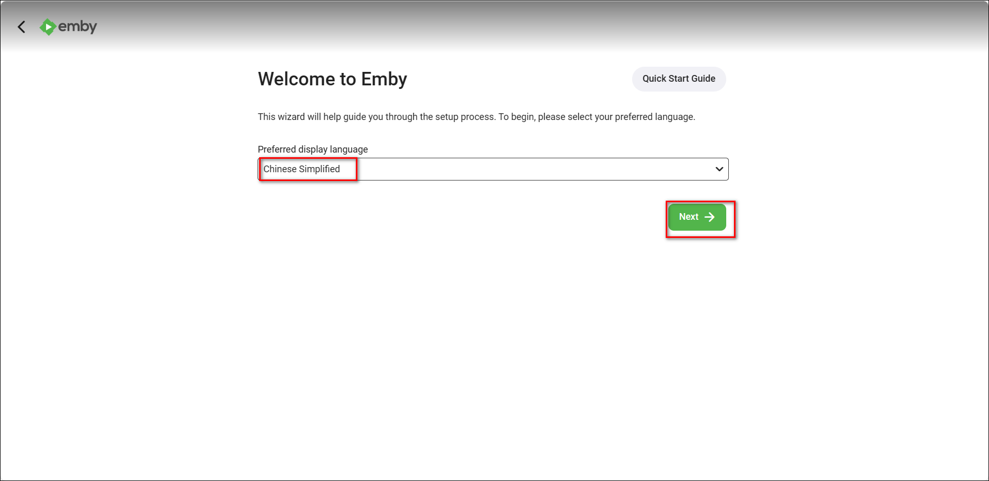Image resolution: width=989 pixels, height=481 pixels.
Task: Click the emby wordmark text
Action: (x=78, y=26)
